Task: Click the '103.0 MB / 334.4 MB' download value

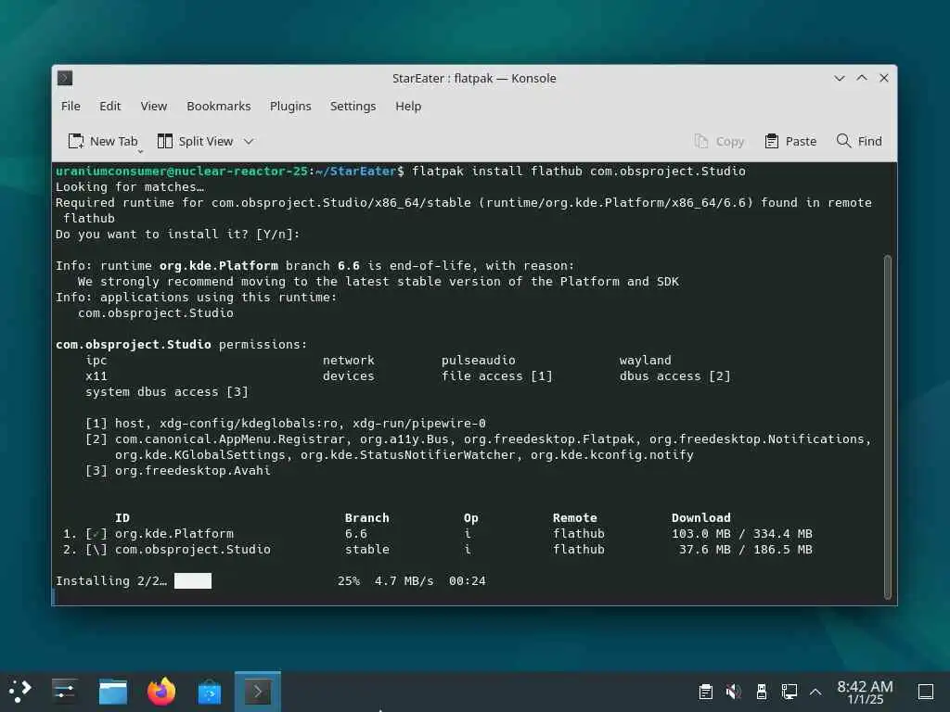Action: coord(741,533)
